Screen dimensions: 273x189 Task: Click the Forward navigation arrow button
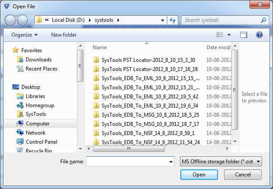point(22,20)
